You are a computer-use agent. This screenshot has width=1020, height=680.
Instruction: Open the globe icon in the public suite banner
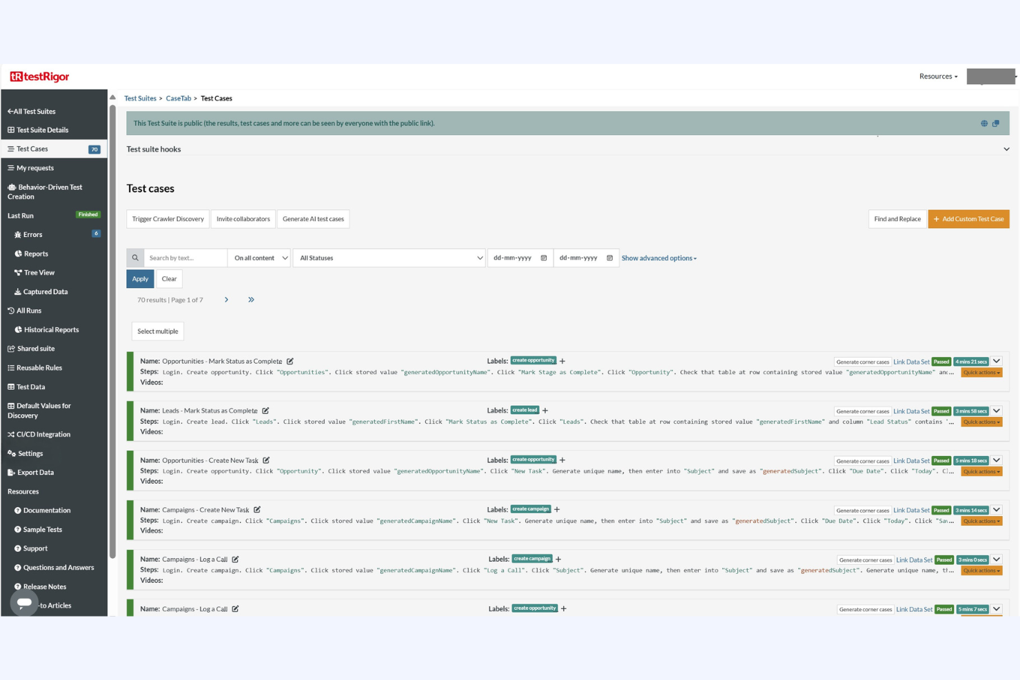pos(983,123)
